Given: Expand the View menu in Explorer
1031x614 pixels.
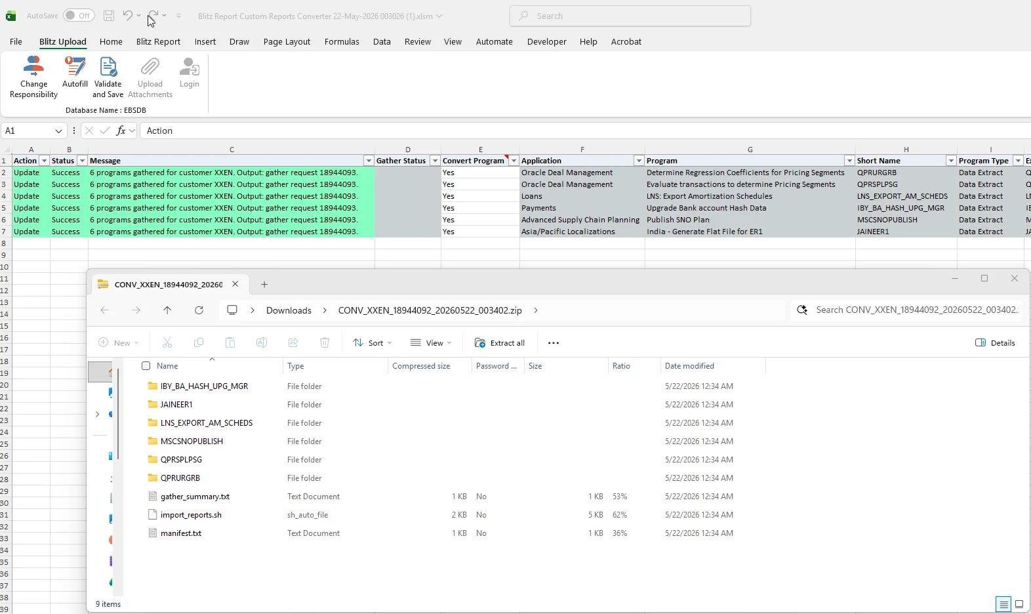Looking at the screenshot, I should click(x=431, y=343).
